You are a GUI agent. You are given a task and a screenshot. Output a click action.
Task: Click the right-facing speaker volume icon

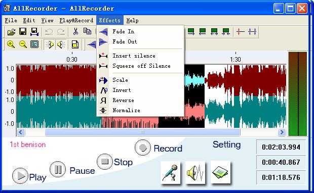click(50, 44)
